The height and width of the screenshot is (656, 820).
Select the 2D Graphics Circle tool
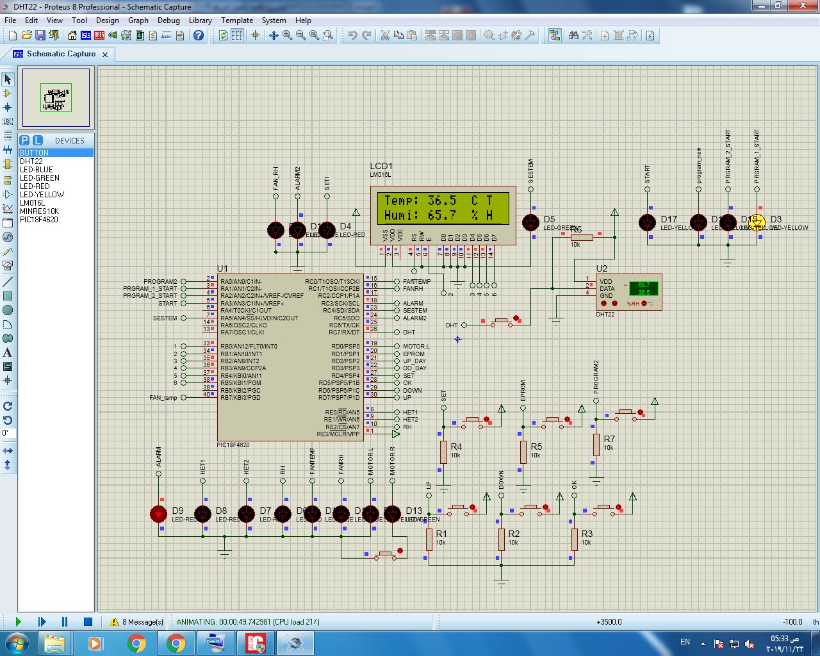(8, 310)
